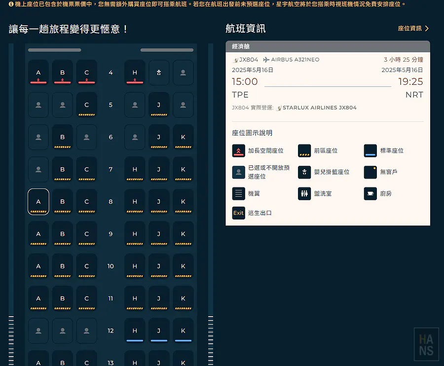Deselect the highlighted seat 8A
The height and width of the screenshot is (366, 444).
(38, 202)
